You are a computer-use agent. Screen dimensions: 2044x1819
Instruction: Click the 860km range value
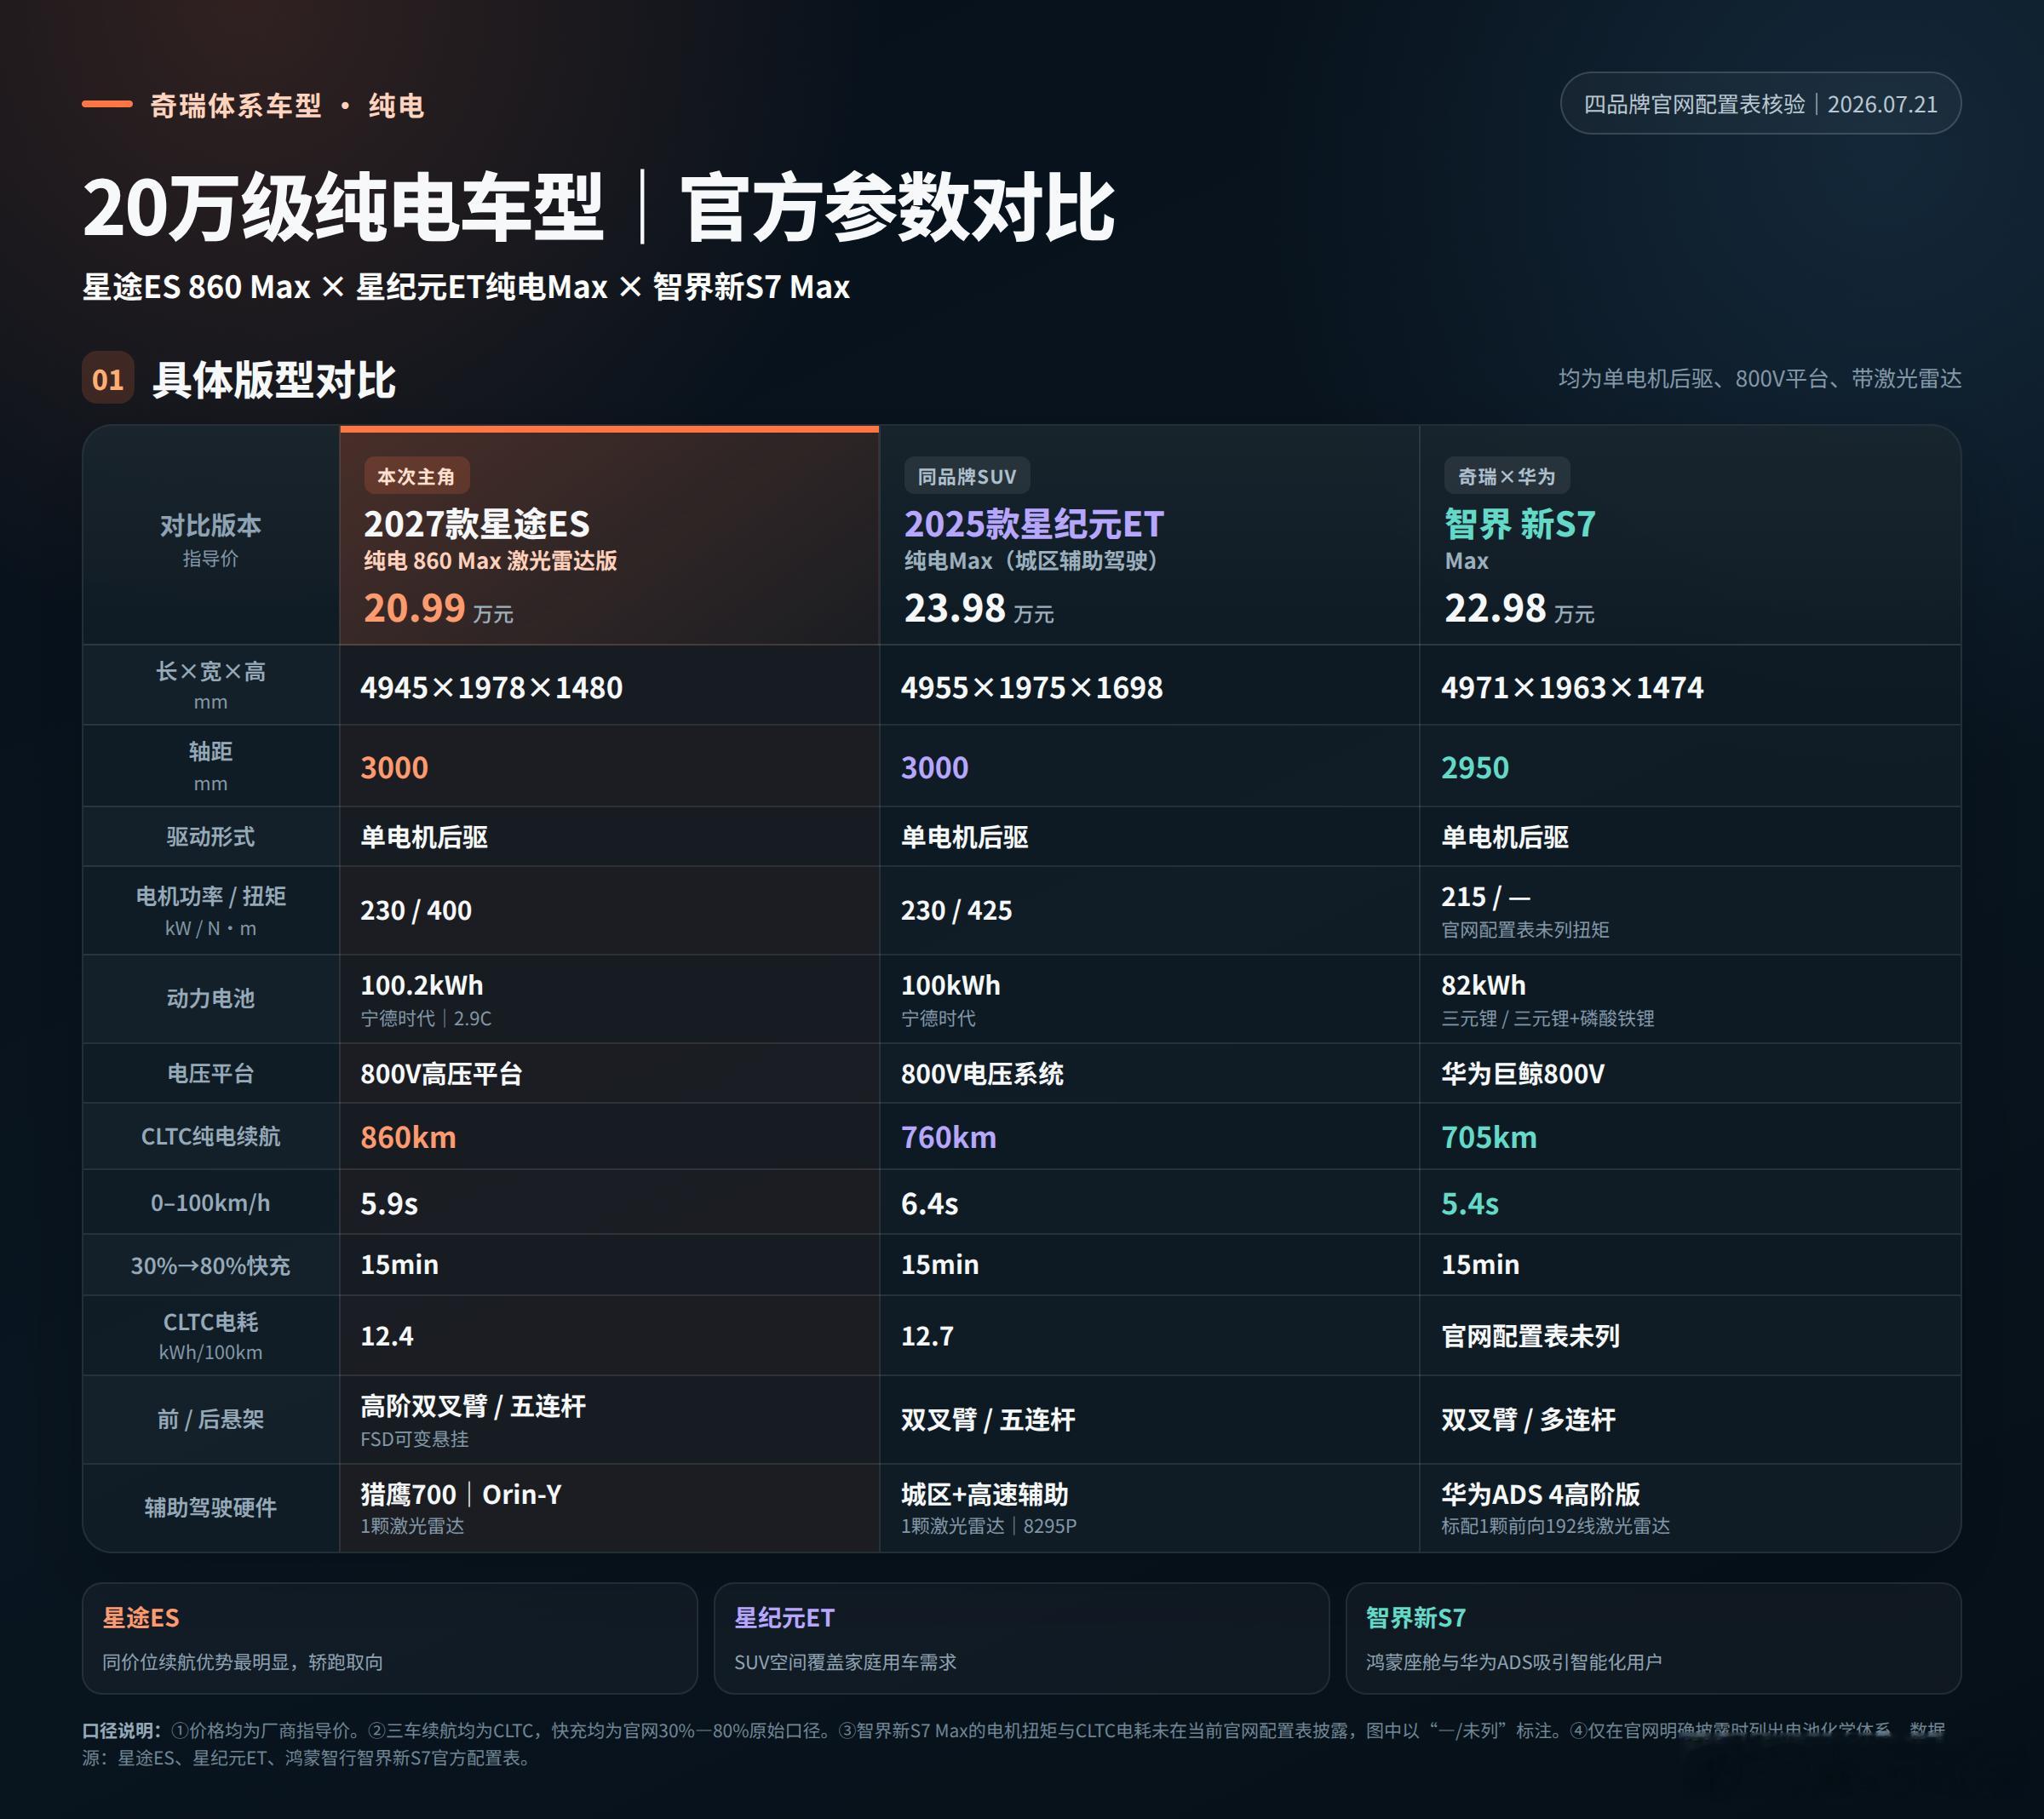coord(408,1137)
